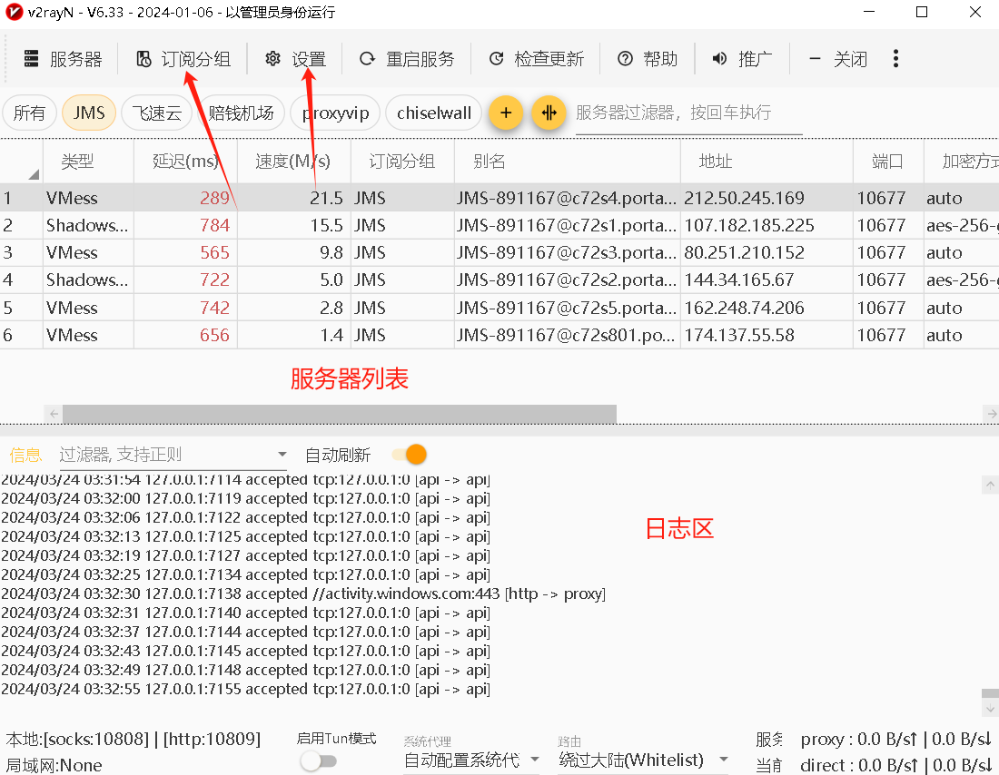Screen dimensions: 999x775
Task: Click the server list left scroll arrow
Action: click(54, 414)
